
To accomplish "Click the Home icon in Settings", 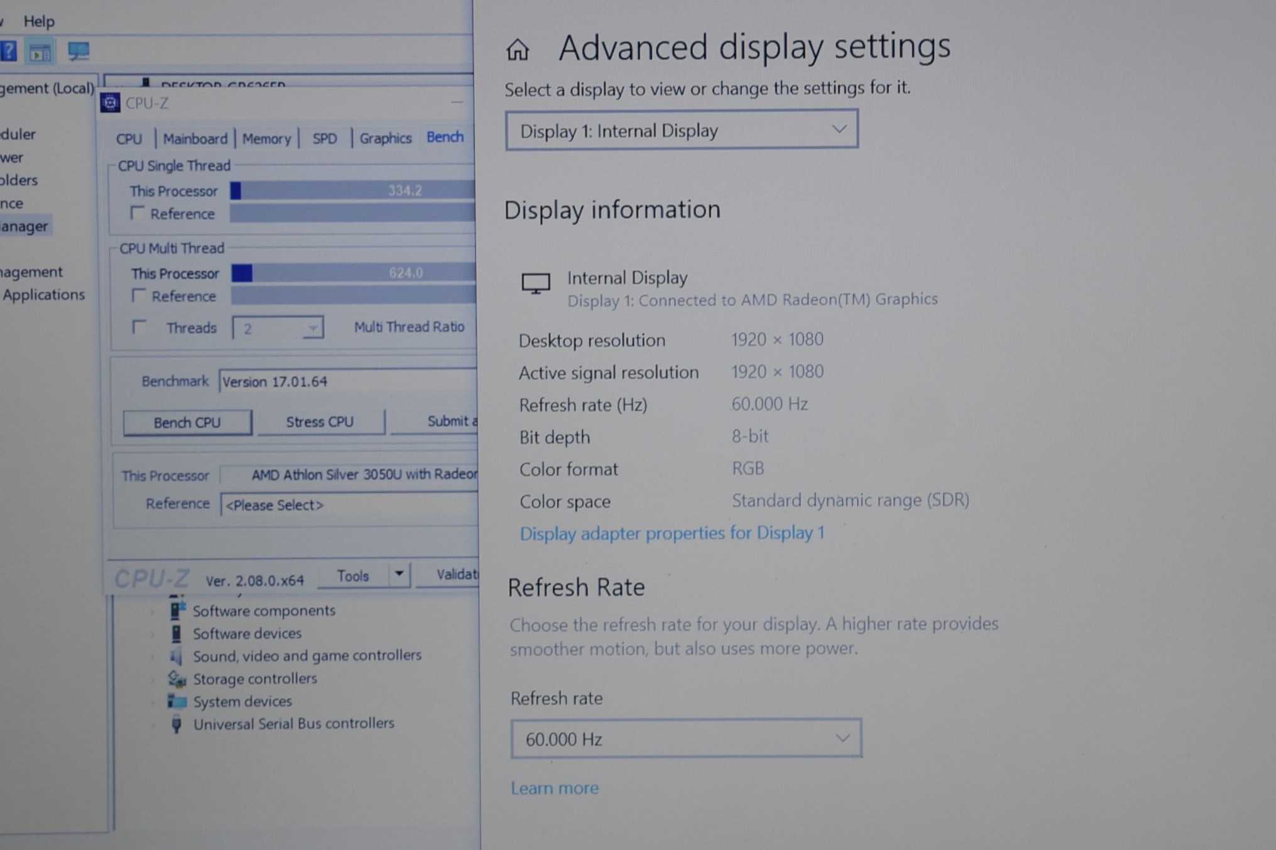I will pos(518,49).
